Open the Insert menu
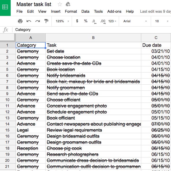The image size is (171, 171). click(x=56, y=12)
